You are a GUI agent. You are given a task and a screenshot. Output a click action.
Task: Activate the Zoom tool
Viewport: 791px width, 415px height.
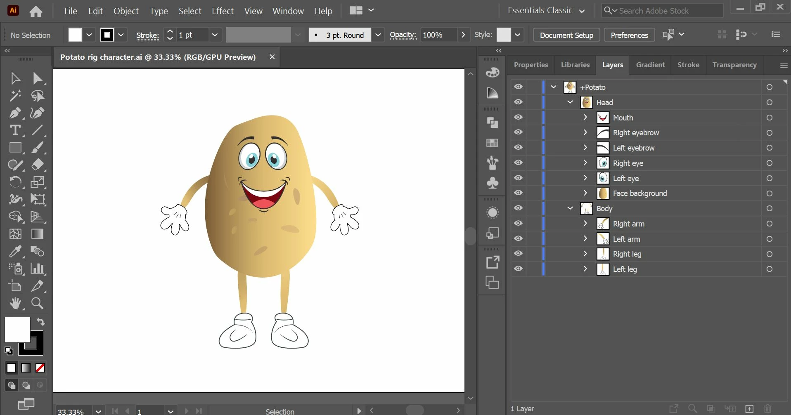tap(37, 304)
